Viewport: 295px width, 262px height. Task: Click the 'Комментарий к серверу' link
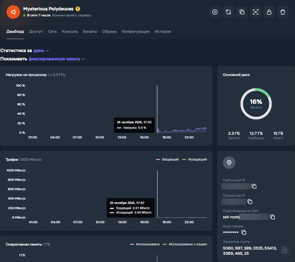tap(72, 15)
